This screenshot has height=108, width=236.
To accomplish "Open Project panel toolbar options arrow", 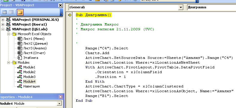I will 61,14.
